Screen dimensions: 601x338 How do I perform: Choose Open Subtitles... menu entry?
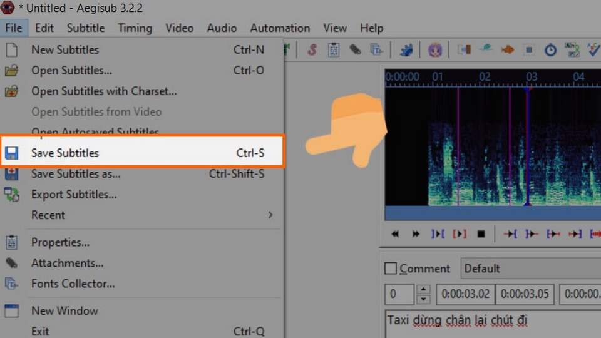(x=142, y=71)
